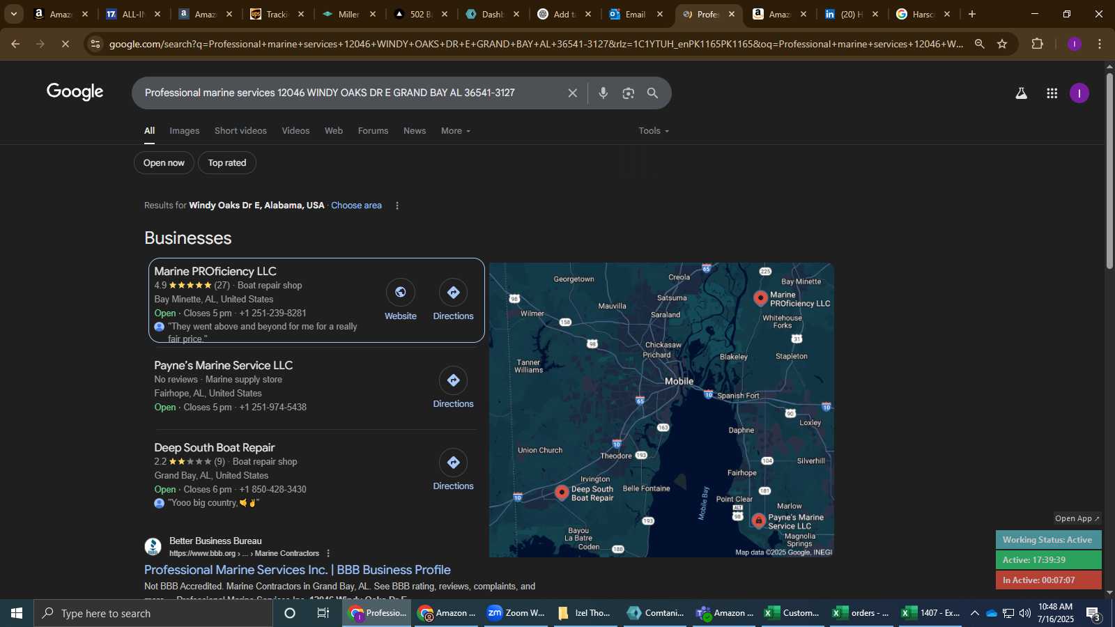Open the notification center icon

[x=1093, y=614]
